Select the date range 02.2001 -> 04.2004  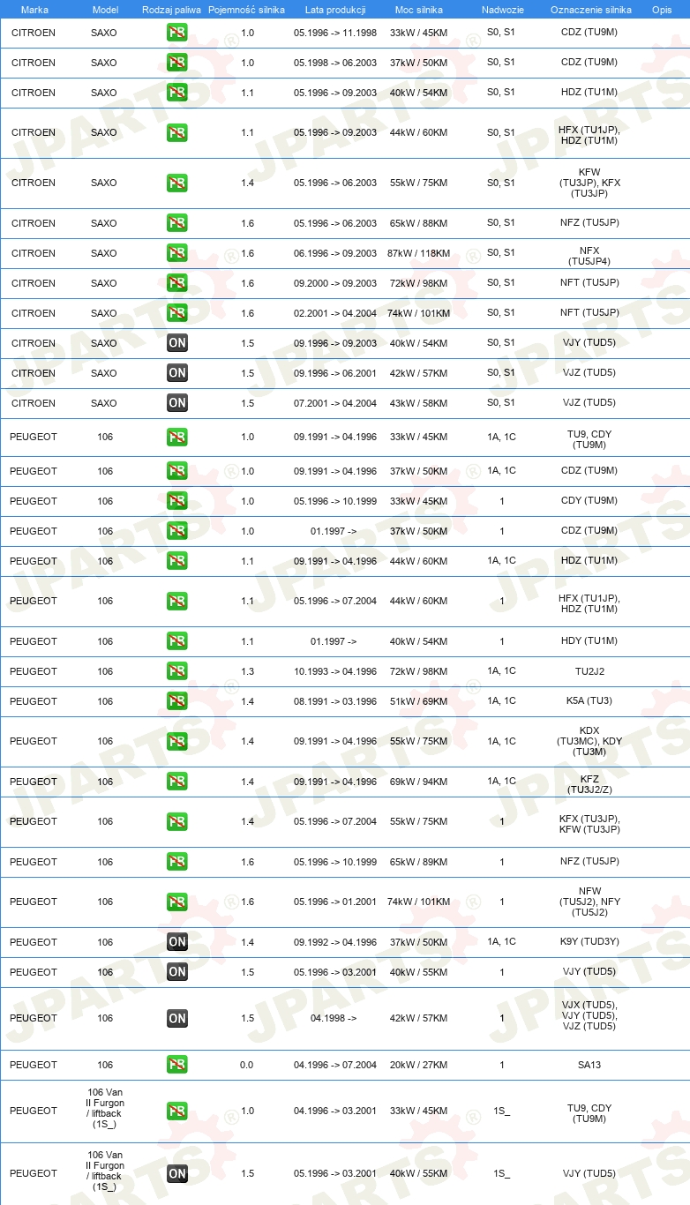click(x=335, y=313)
